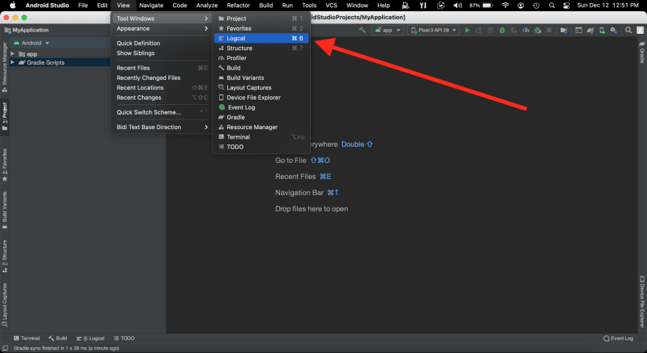Click the user avatar icon in toolbar
Screen dimensions: 647x353
[x=640, y=30]
